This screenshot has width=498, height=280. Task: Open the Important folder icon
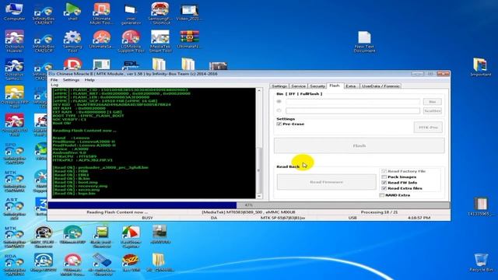point(481,67)
